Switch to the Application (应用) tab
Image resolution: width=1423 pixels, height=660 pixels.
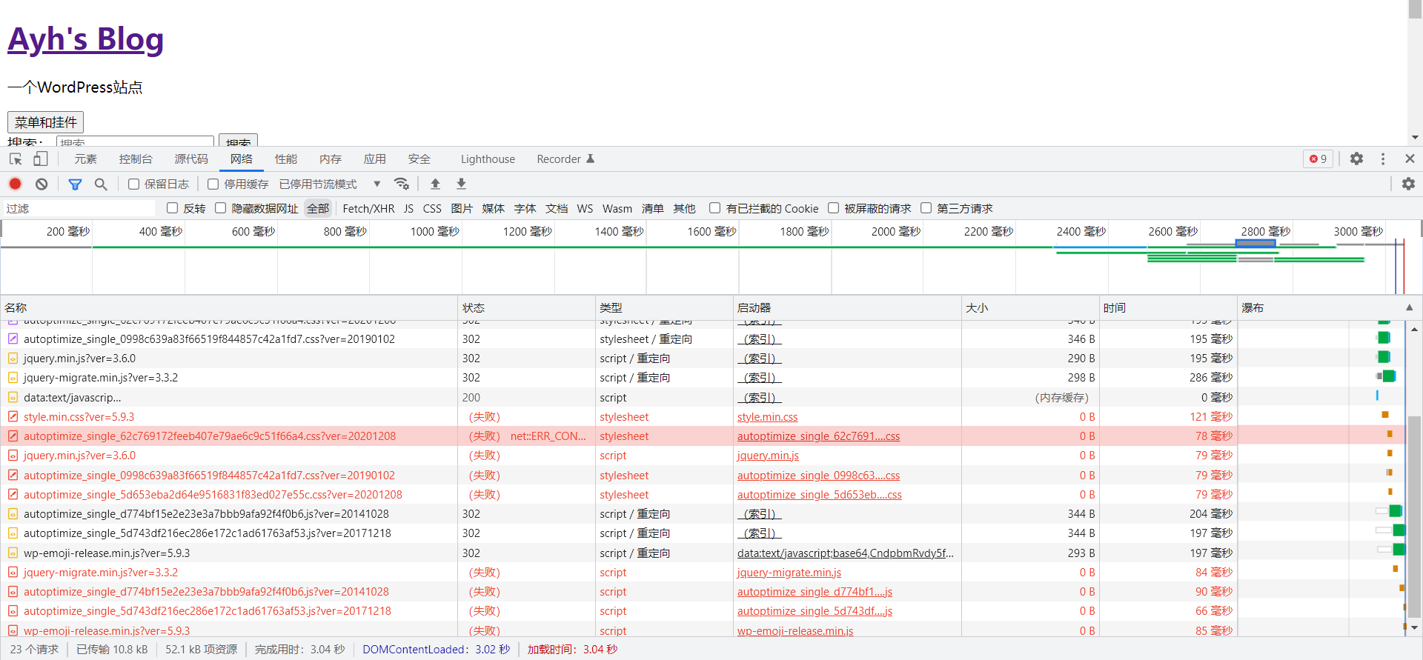[375, 159]
